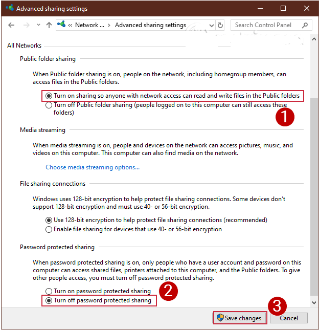Image resolution: width=319 pixels, height=330 pixels.
Task: Select Turn off Public folder sharing
Action: (166, 108)
